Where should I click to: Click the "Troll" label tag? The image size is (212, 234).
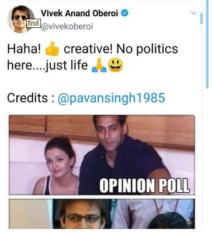tap(33, 23)
